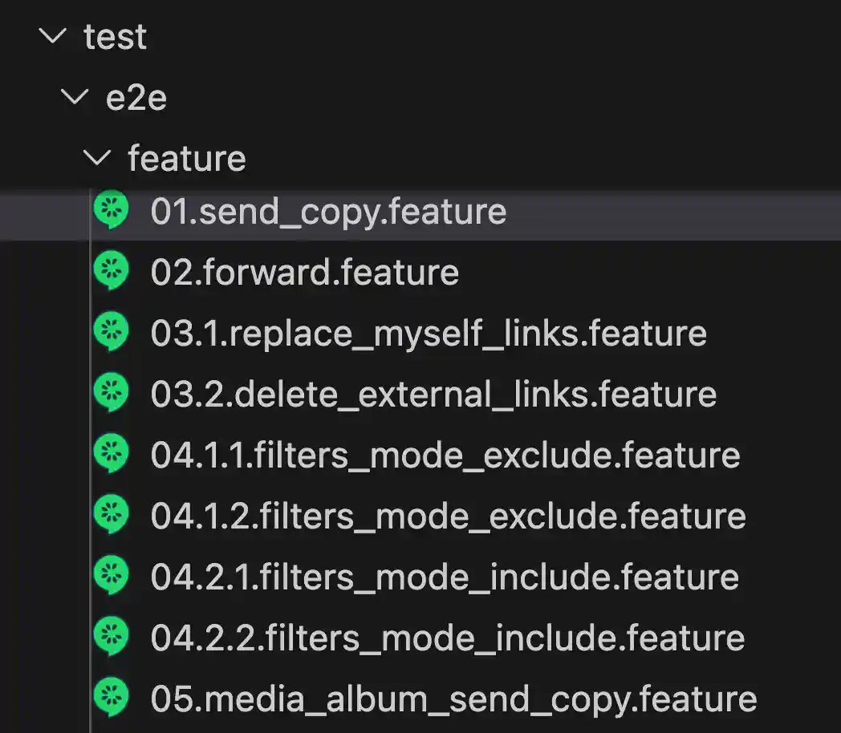Viewport: 841px width, 733px height.
Task: Click Cucumber icon beside 03.2.delete_external_links.feature
Action: pyautogui.click(x=112, y=393)
